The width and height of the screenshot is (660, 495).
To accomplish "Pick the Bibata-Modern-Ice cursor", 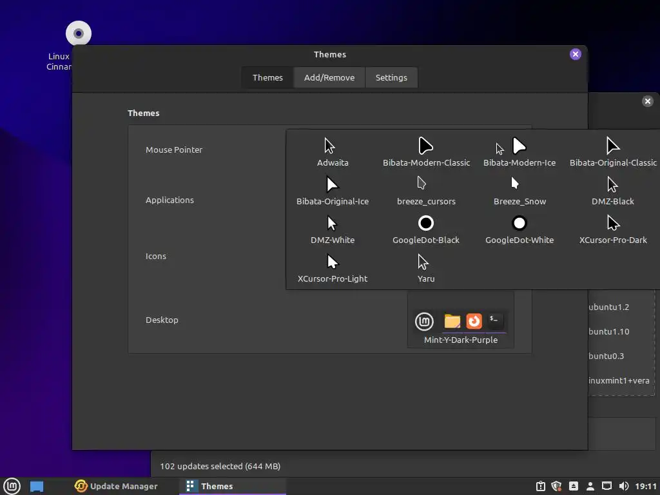I will pos(519,152).
